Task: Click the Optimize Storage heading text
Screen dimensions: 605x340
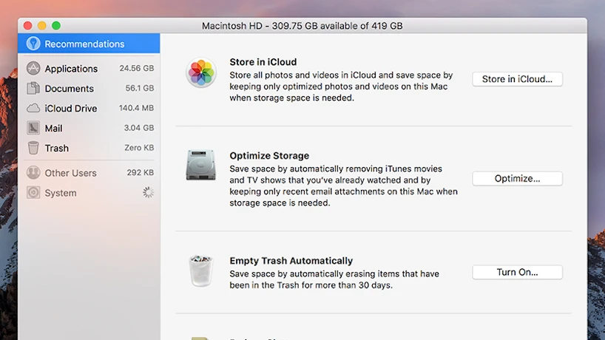Action: [269, 156]
